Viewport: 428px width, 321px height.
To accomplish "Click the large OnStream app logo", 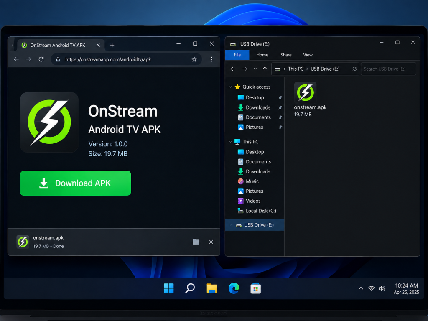I will 49,122.
